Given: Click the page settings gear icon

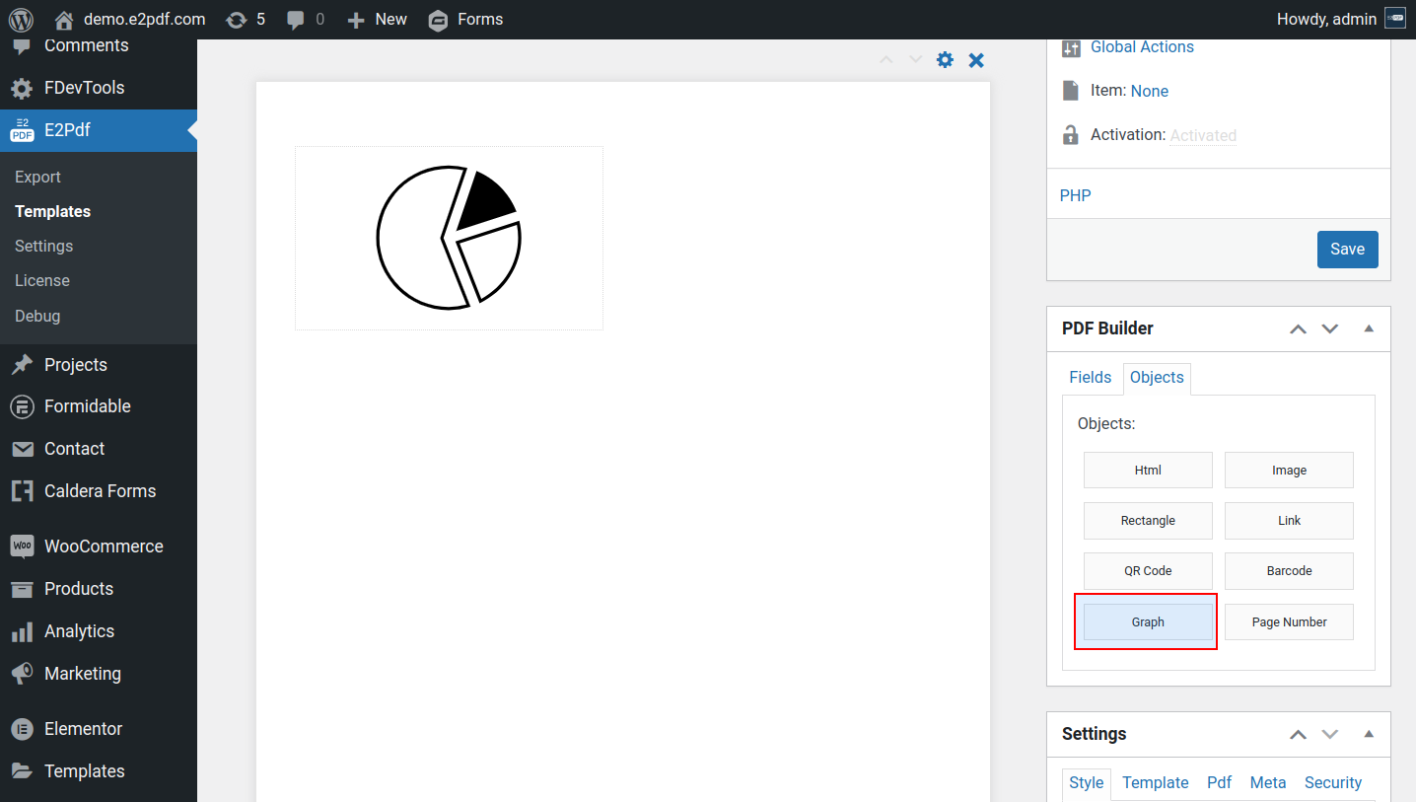Looking at the screenshot, I should pos(945,60).
